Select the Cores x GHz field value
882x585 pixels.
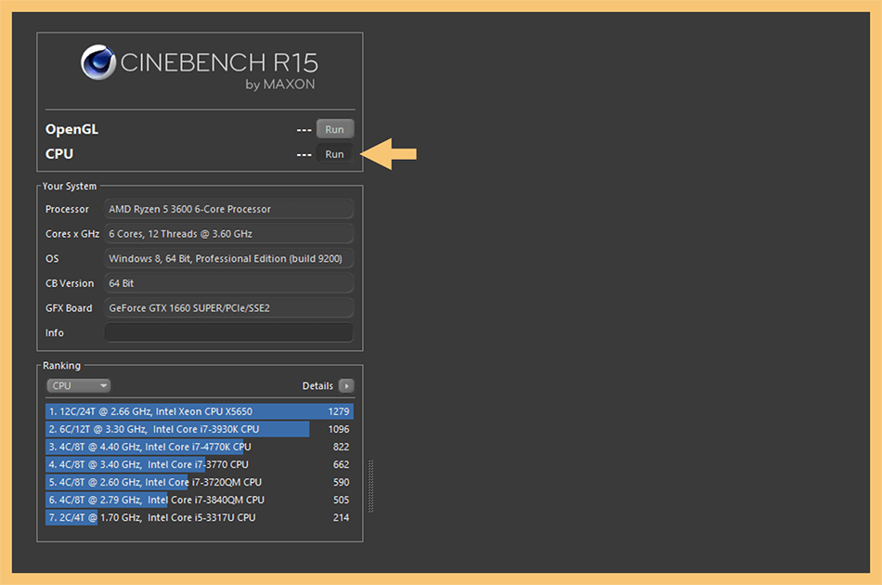click(229, 233)
